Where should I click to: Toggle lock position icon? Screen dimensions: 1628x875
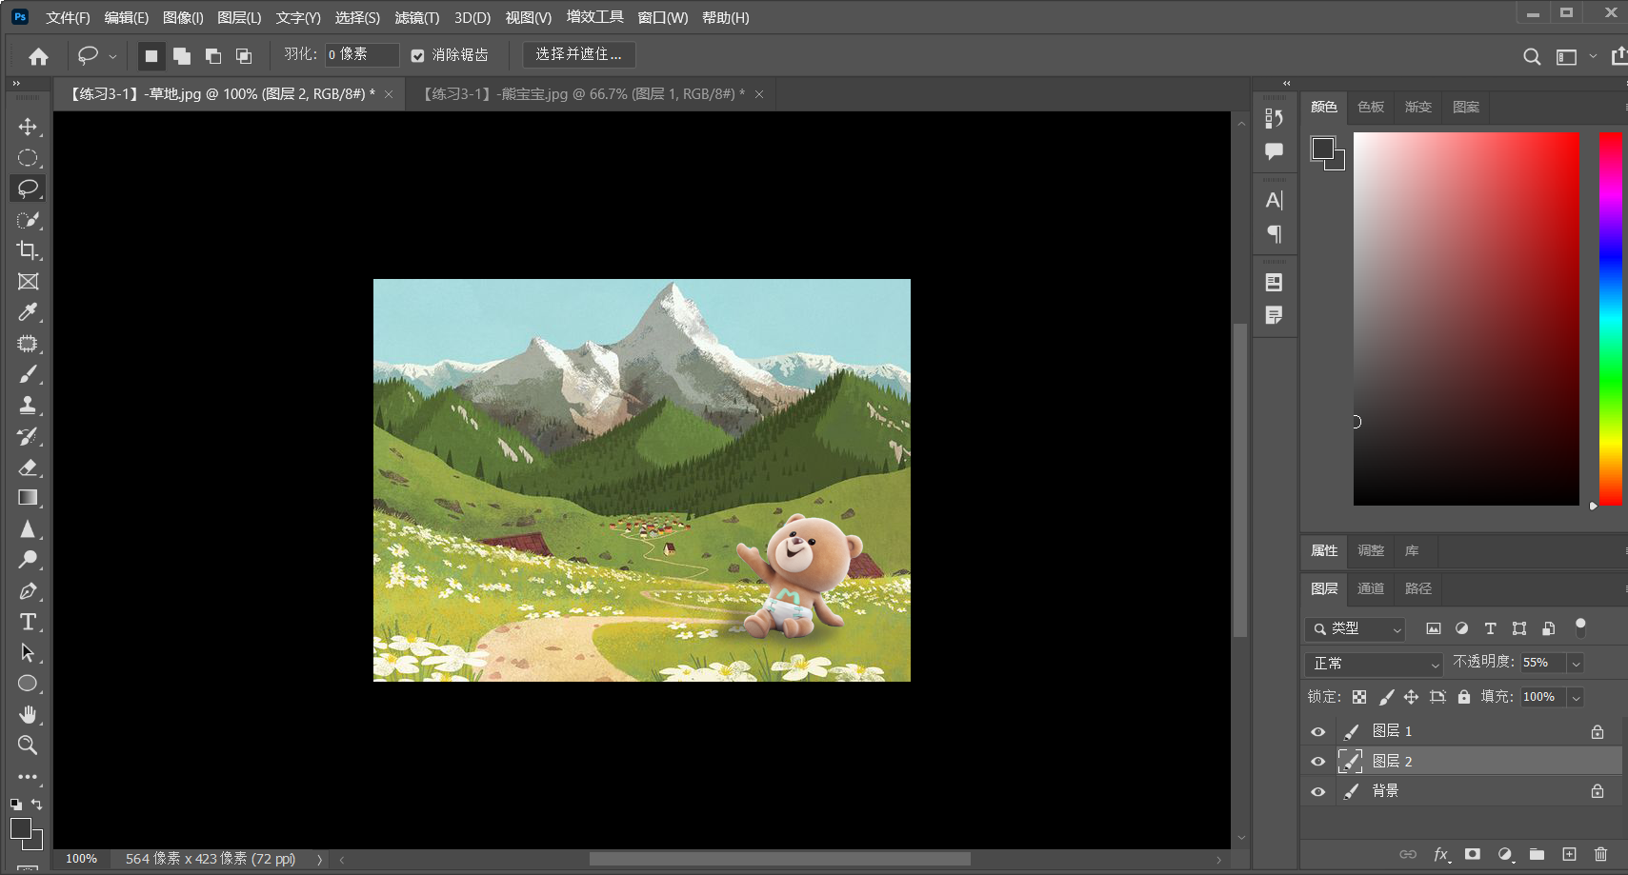tap(1411, 697)
